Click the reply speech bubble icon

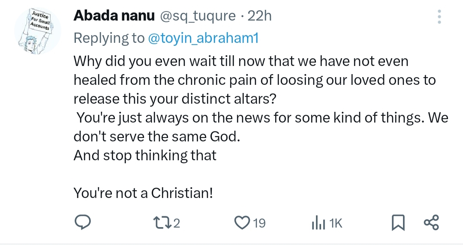pyautogui.click(x=82, y=222)
